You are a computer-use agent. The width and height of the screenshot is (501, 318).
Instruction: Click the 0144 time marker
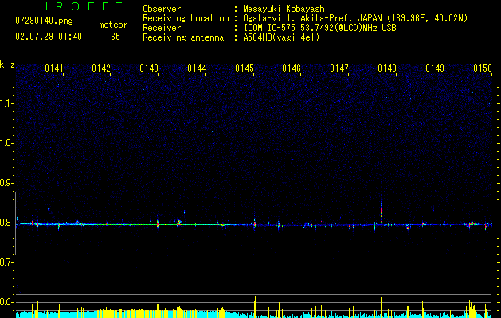pos(197,68)
